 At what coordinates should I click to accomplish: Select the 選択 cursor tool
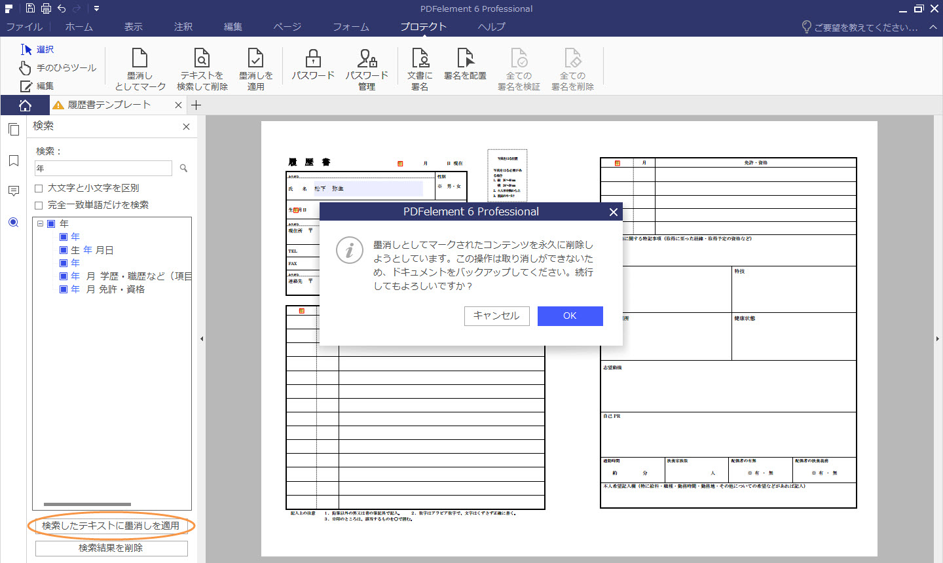point(37,49)
